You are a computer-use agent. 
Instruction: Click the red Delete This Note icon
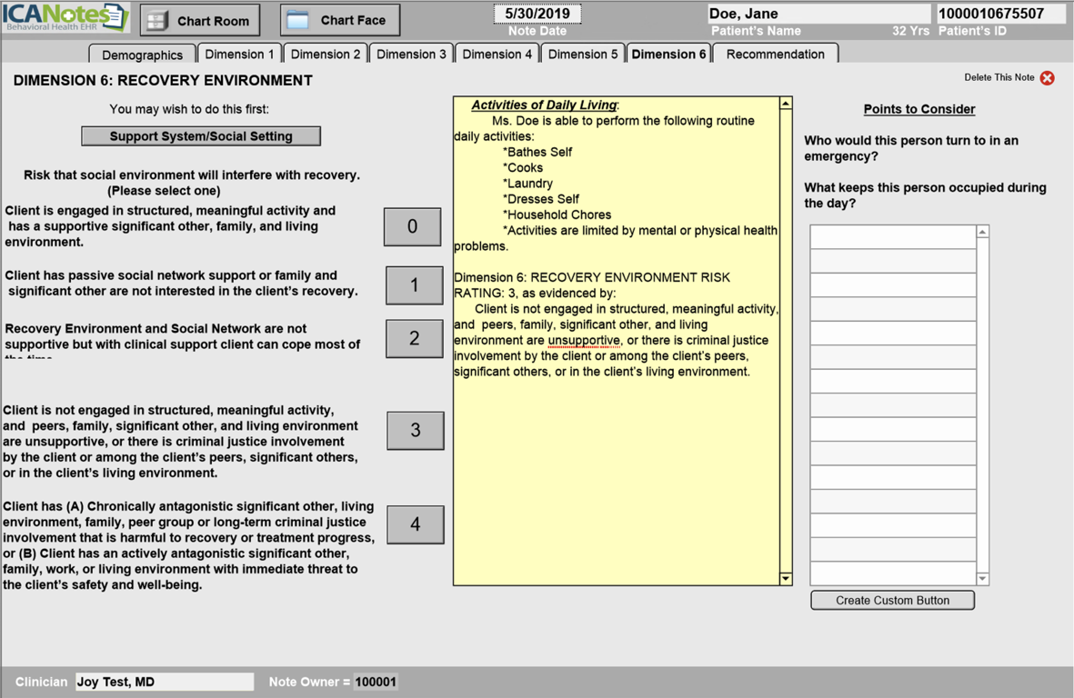[x=1047, y=78]
